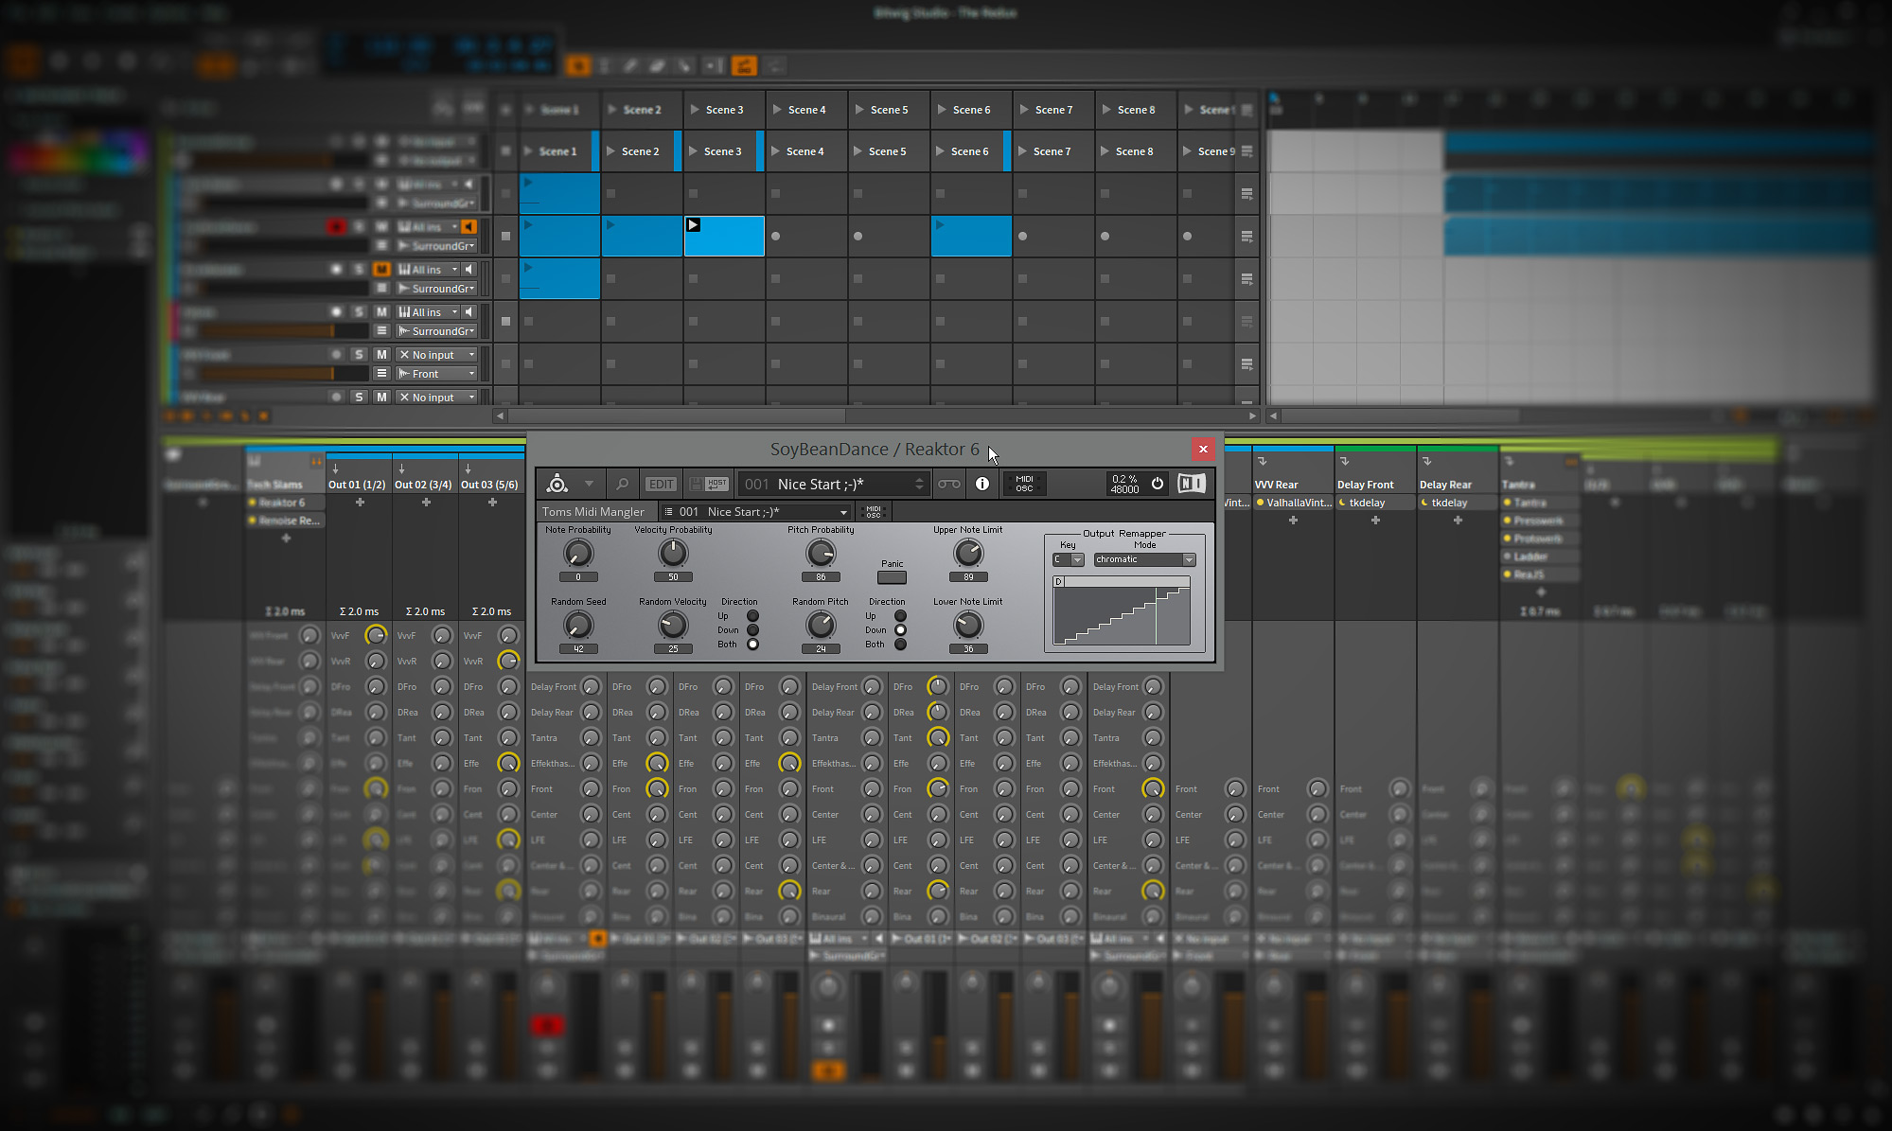Click the playing clip in Scene 3

tap(724, 236)
